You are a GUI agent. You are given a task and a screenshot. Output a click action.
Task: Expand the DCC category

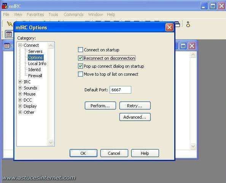click(x=20, y=100)
